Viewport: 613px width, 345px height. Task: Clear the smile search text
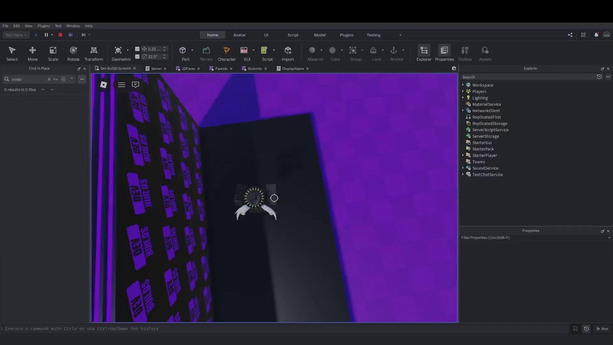[x=49, y=79]
